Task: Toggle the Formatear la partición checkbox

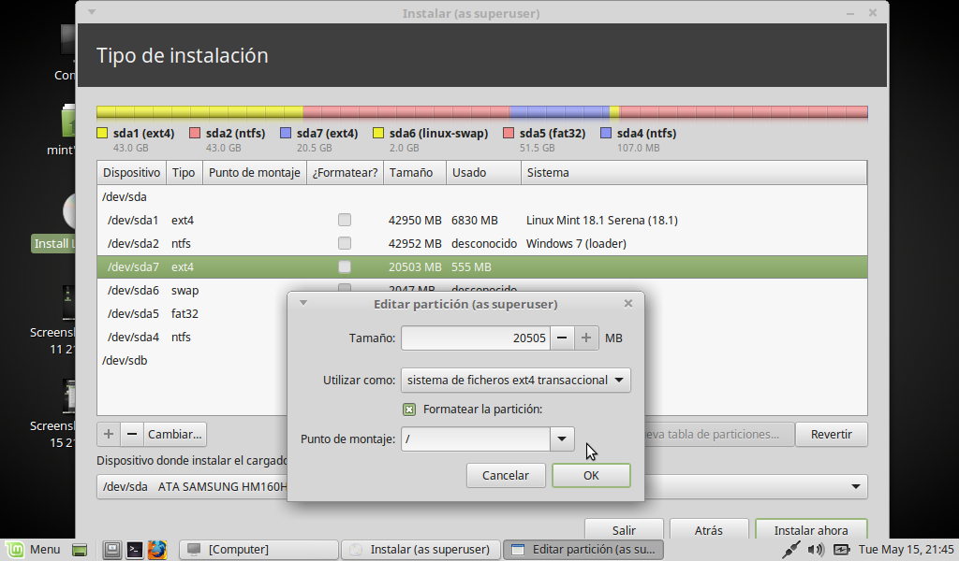Action: coord(409,409)
